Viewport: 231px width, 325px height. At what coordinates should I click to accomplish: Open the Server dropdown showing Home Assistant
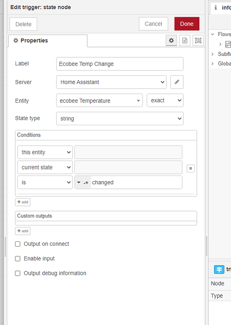click(111, 82)
